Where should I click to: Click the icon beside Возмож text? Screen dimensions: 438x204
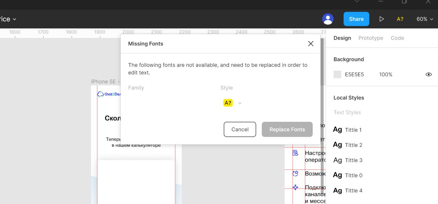click(295, 174)
